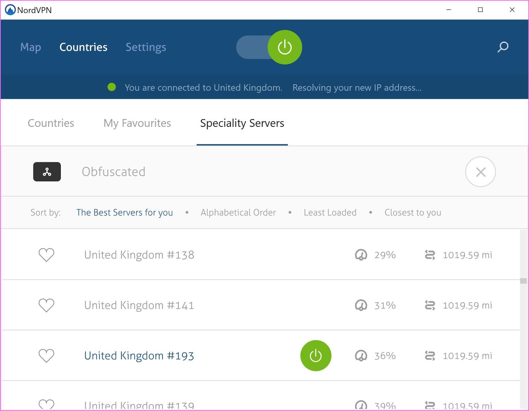Favourite United Kingdom #141 with heart icon

click(46, 305)
